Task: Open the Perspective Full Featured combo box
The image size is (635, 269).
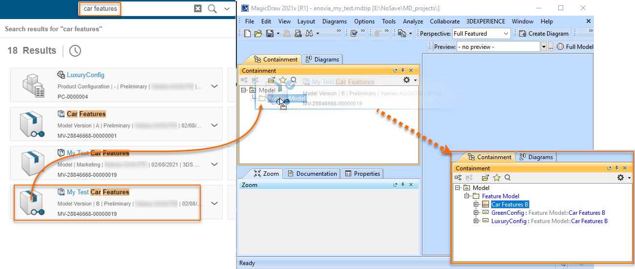Action: click(481, 33)
